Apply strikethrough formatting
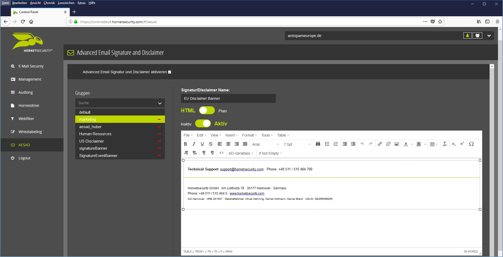The width and height of the screenshot is (503, 257). [x=211, y=144]
